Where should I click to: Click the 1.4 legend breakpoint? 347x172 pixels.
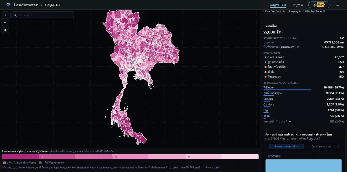click(x=41, y=157)
